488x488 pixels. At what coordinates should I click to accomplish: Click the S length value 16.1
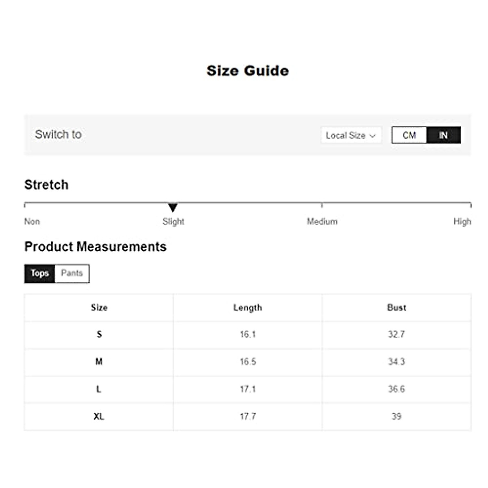coord(248,335)
